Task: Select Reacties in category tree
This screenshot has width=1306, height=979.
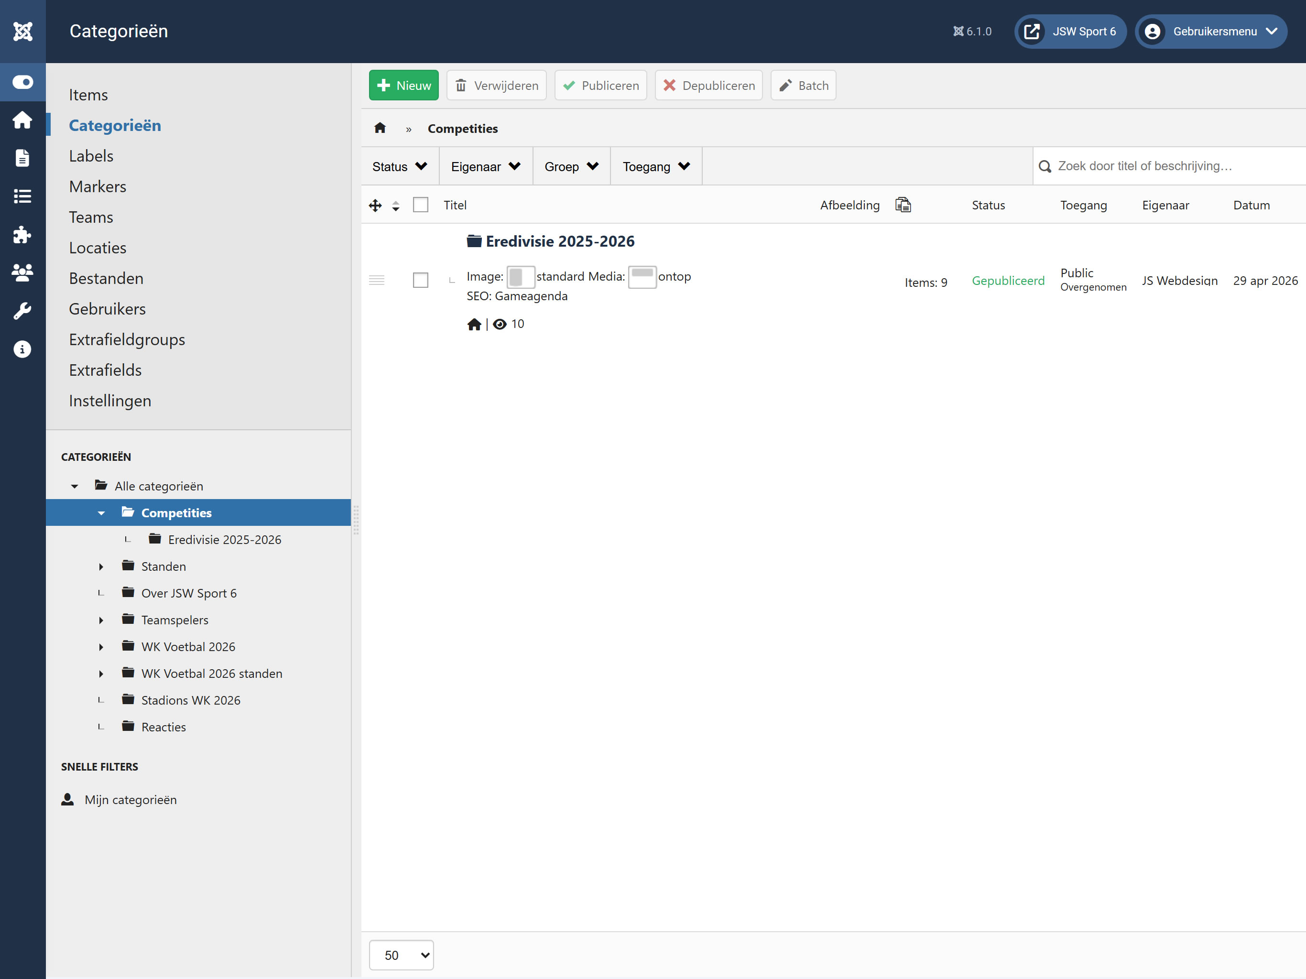Action: pos(163,727)
